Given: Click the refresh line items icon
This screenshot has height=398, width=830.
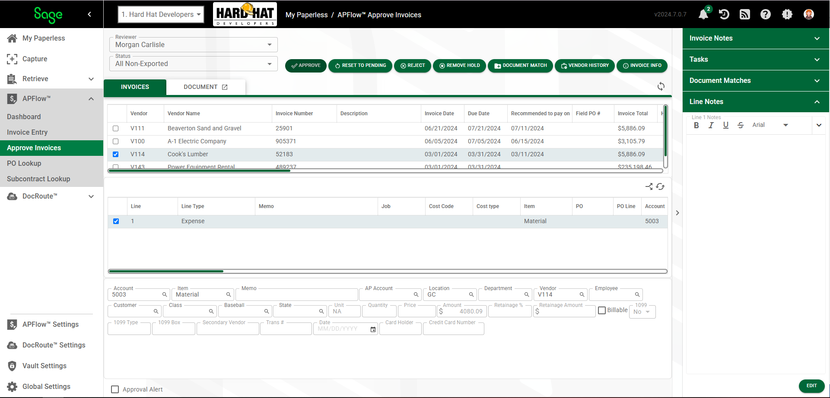Looking at the screenshot, I should point(660,186).
